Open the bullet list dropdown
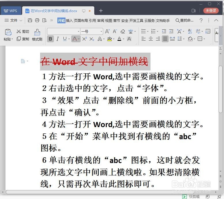The height and width of the screenshot is (199, 224). pyautogui.click(x=148, y=31)
